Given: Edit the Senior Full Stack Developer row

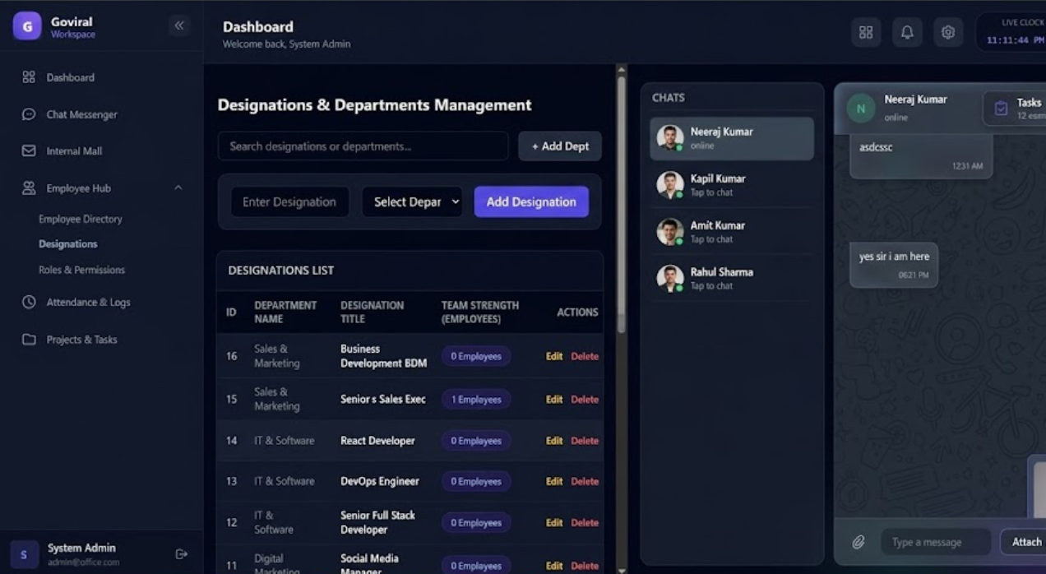Looking at the screenshot, I should tap(554, 522).
